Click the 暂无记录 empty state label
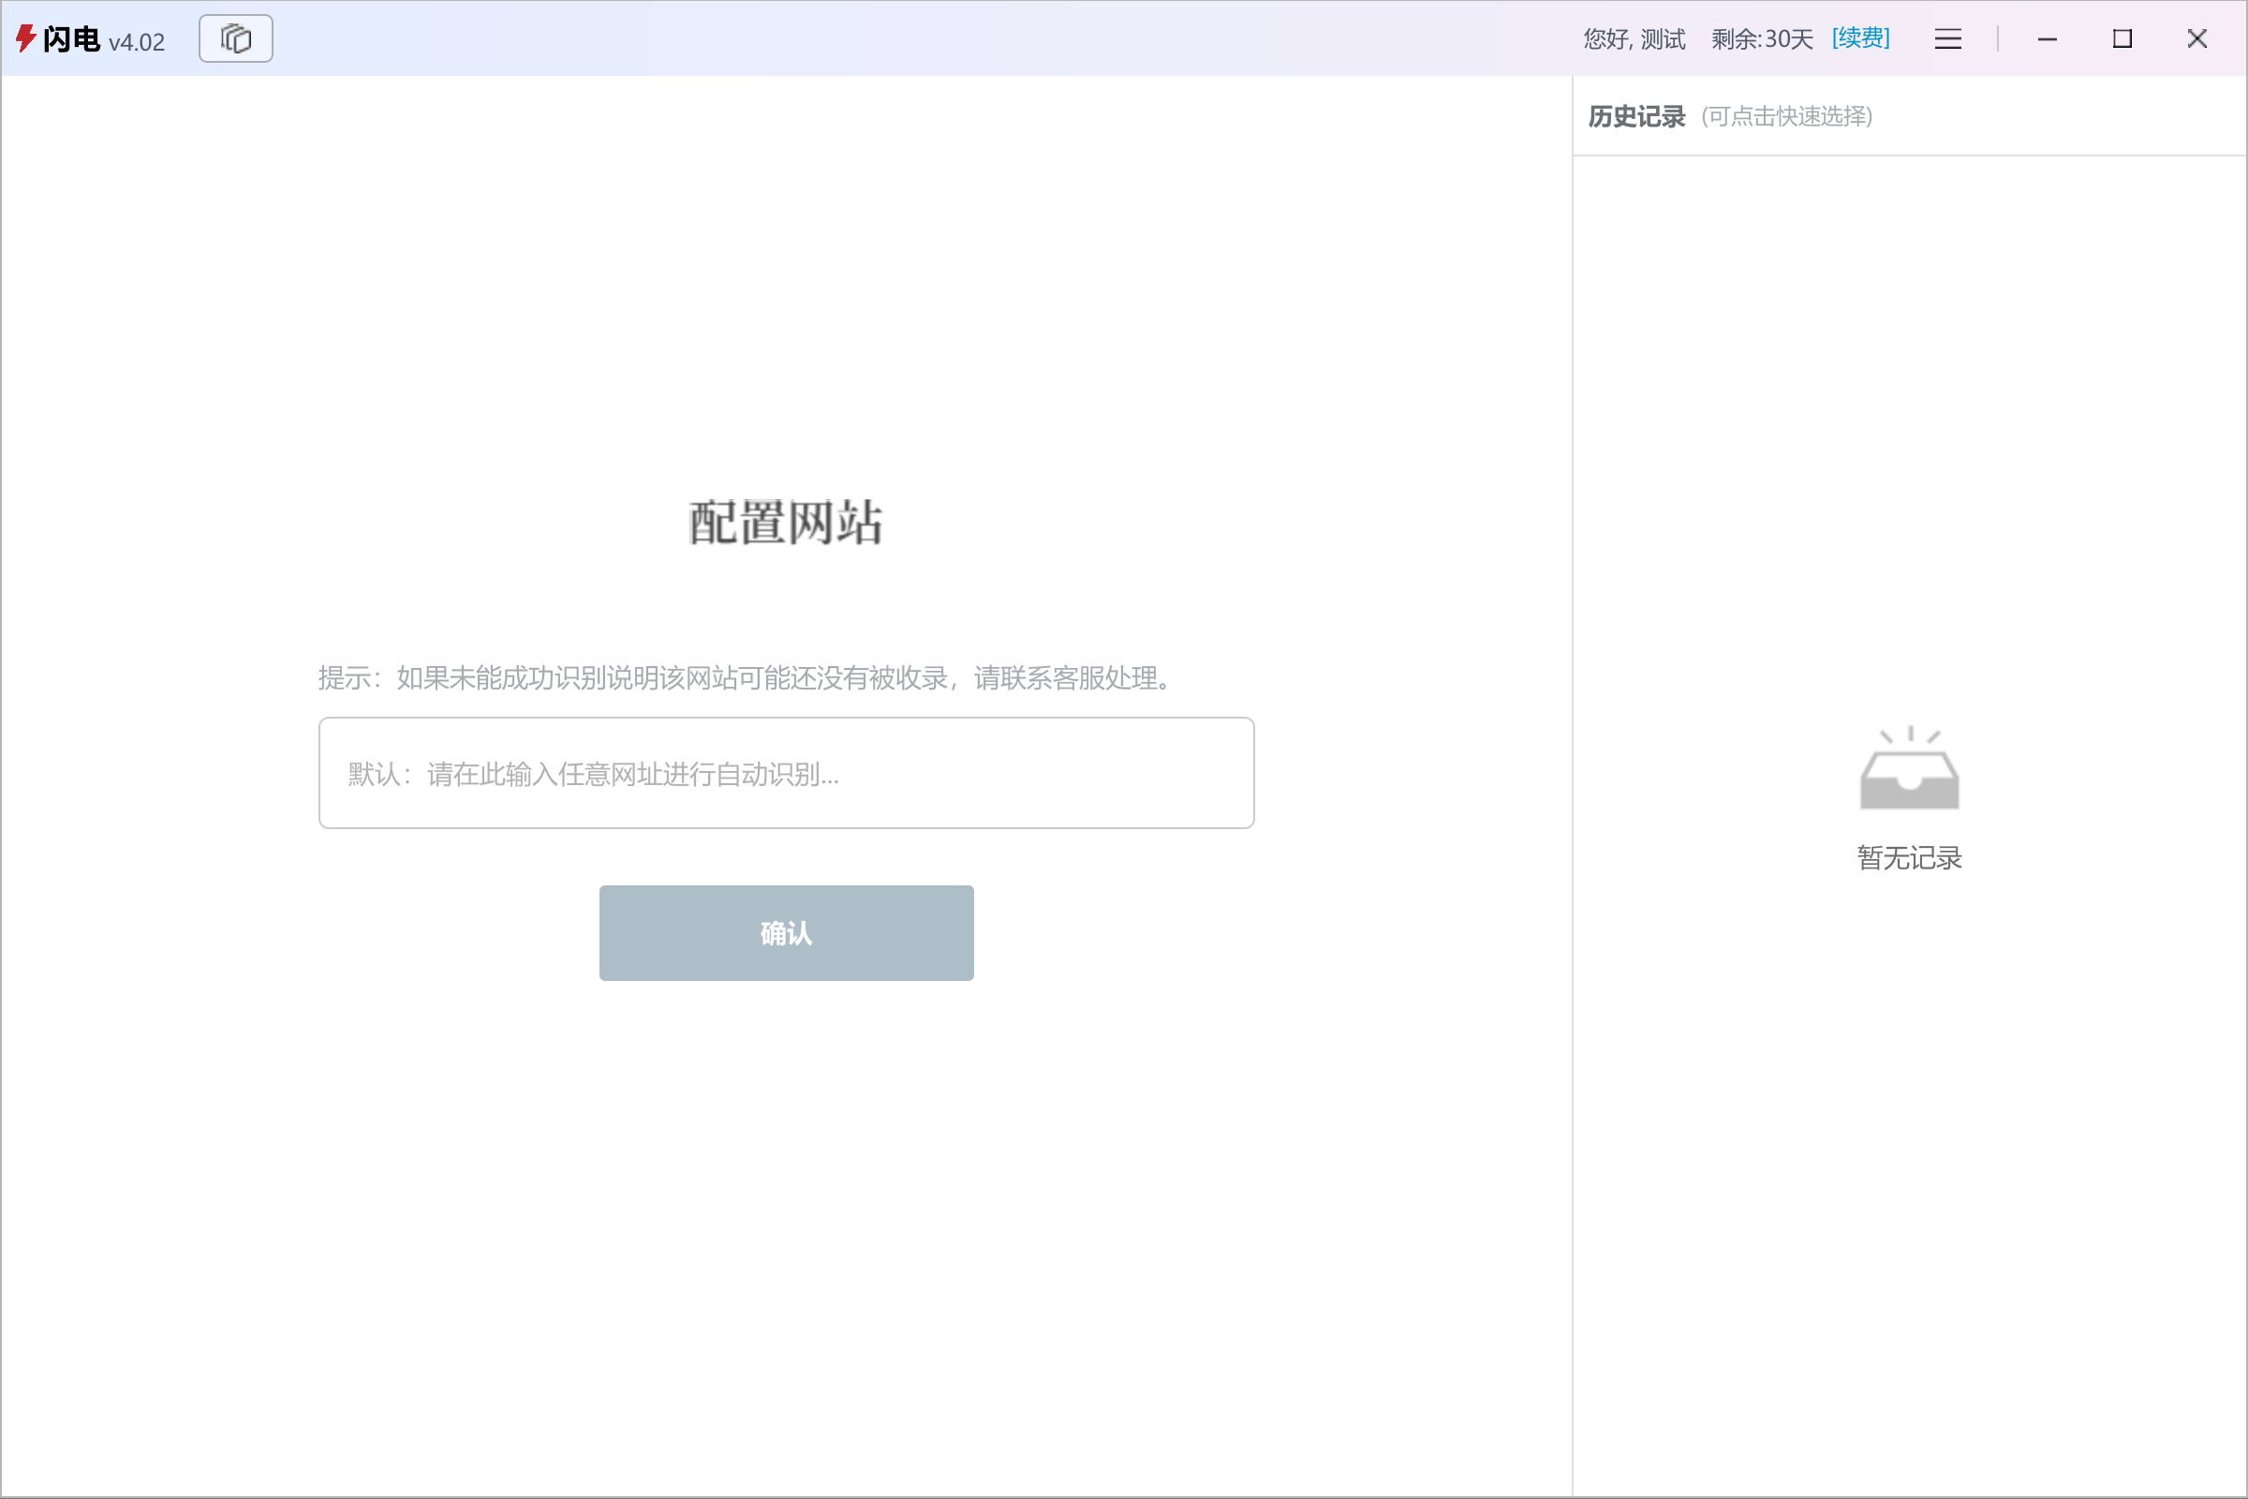The height and width of the screenshot is (1499, 2248). point(1909,858)
